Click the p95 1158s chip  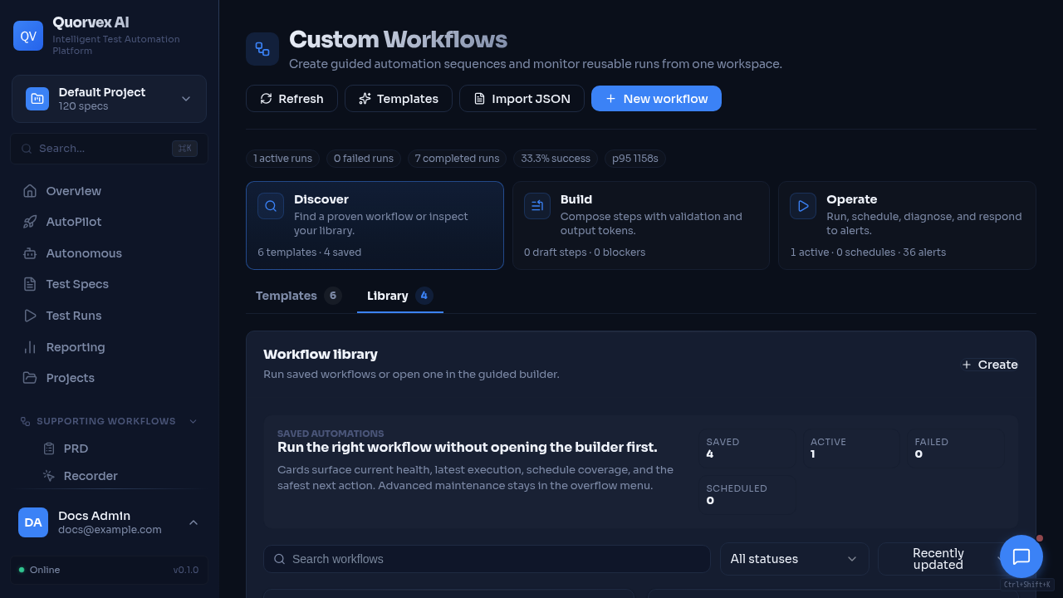[635, 159]
